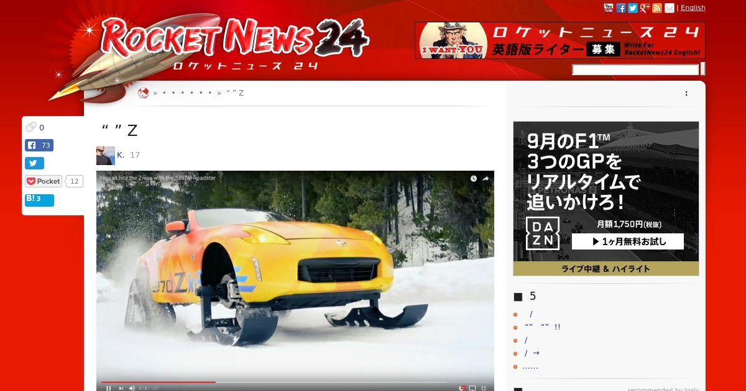Open first item in top 5 ranking list
746x391 pixels.
click(x=530, y=314)
